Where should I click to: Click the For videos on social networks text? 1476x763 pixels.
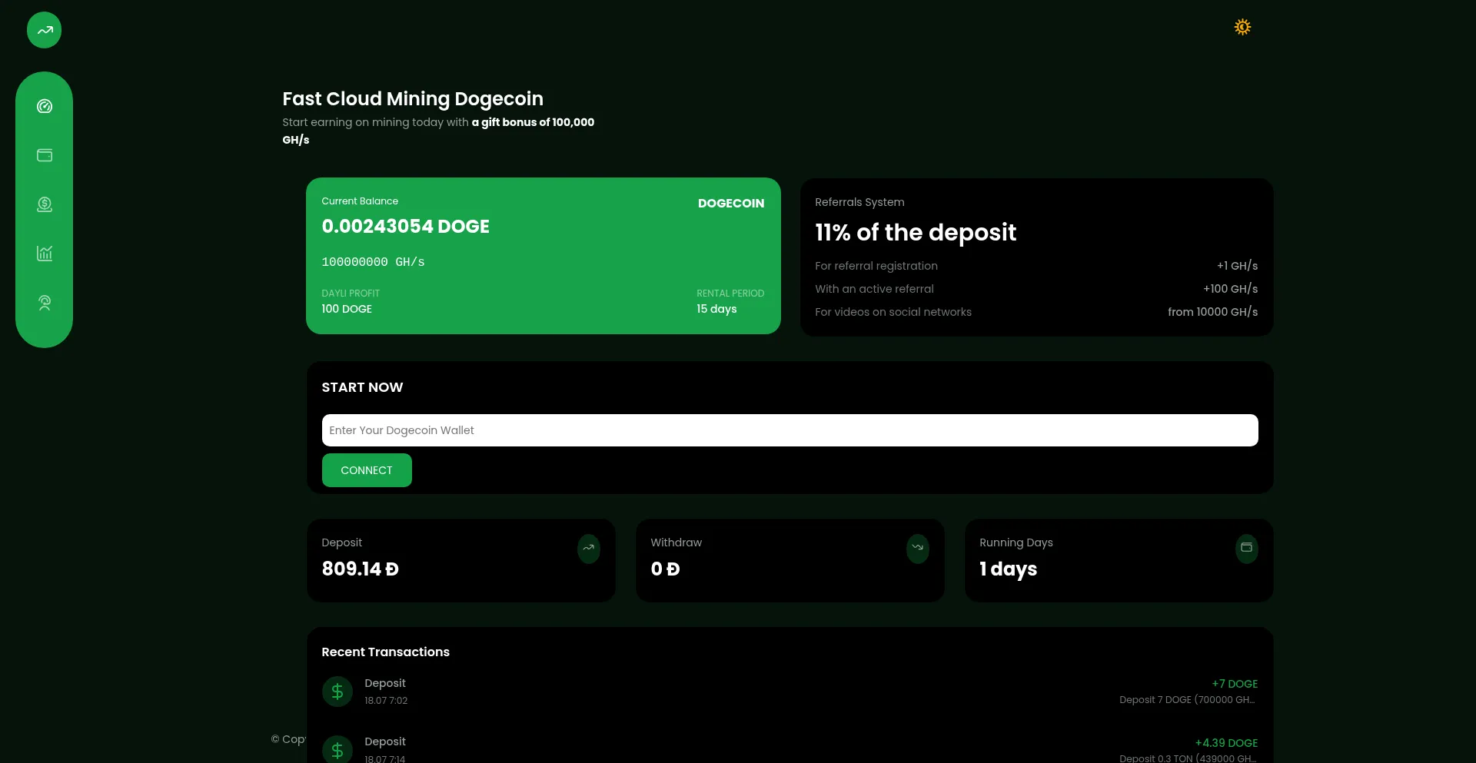[x=893, y=312]
